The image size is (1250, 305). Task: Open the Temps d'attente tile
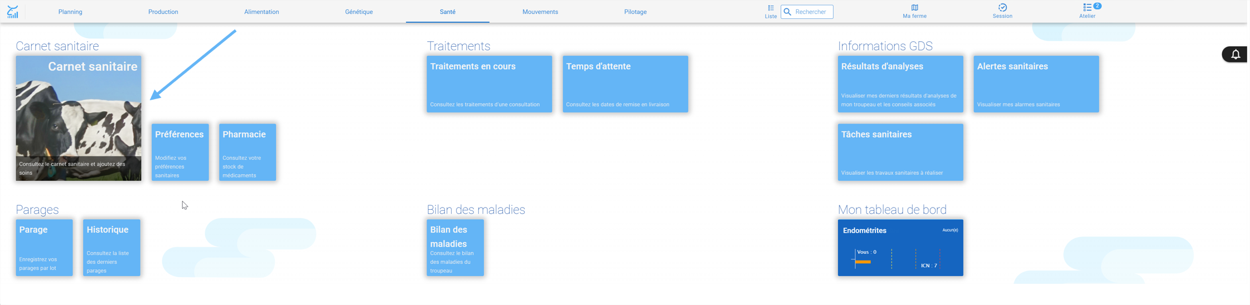pos(626,84)
